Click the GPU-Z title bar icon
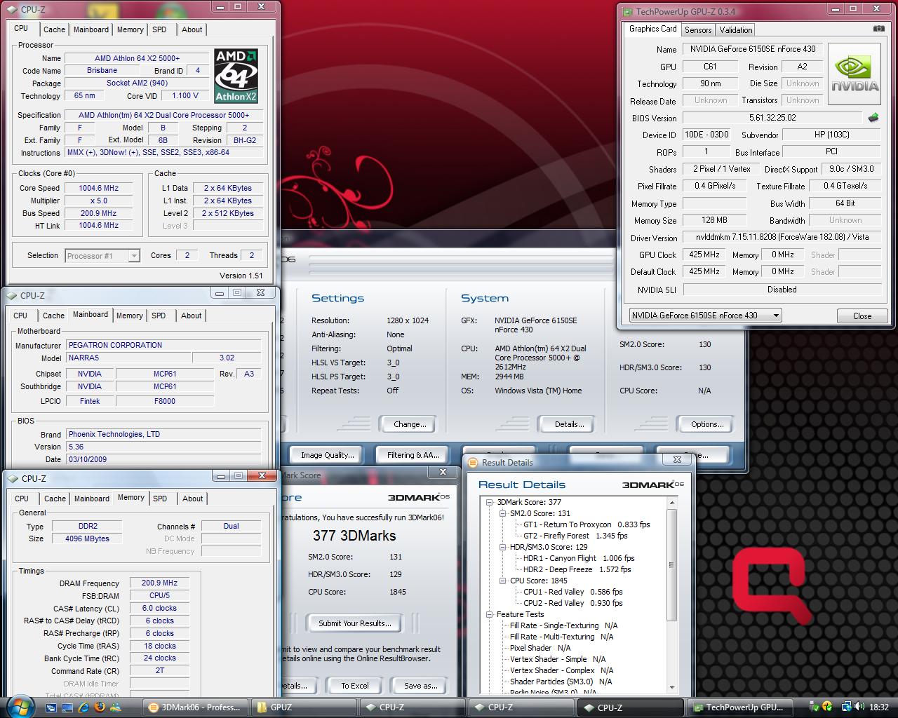 click(626, 11)
